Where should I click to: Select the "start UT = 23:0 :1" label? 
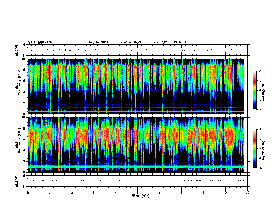[x=170, y=42]
